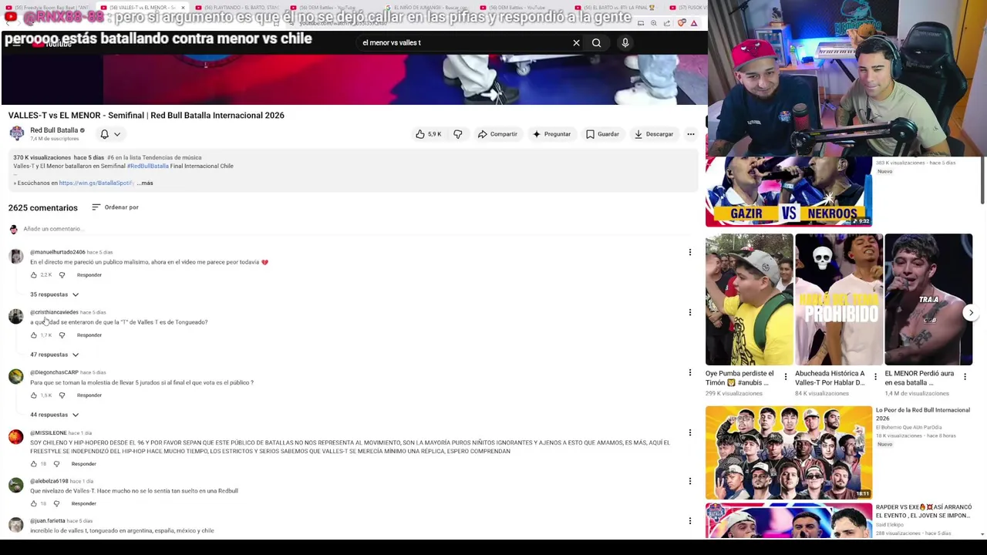This screenshot has width=987, height=555.
Task: Open options menu for @juan.farietta's comment
Action: [690, 521]
